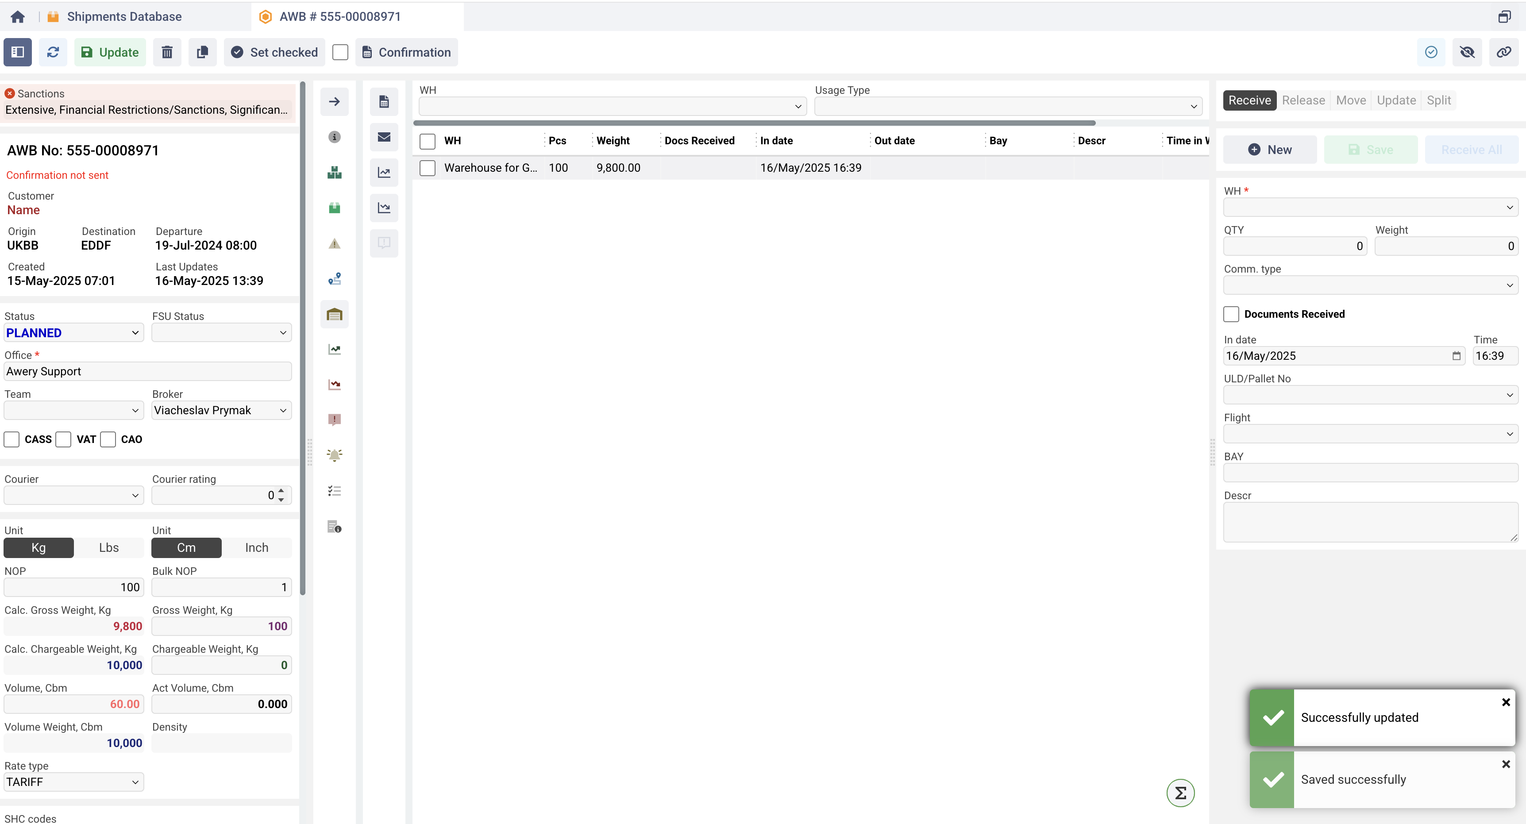Click the Descr text area
The height and width of the screenshot is (824, 1526).
(1370, 522)
